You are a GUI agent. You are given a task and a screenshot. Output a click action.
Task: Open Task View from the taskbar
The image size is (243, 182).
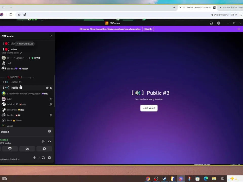click(x=223, y=179)
